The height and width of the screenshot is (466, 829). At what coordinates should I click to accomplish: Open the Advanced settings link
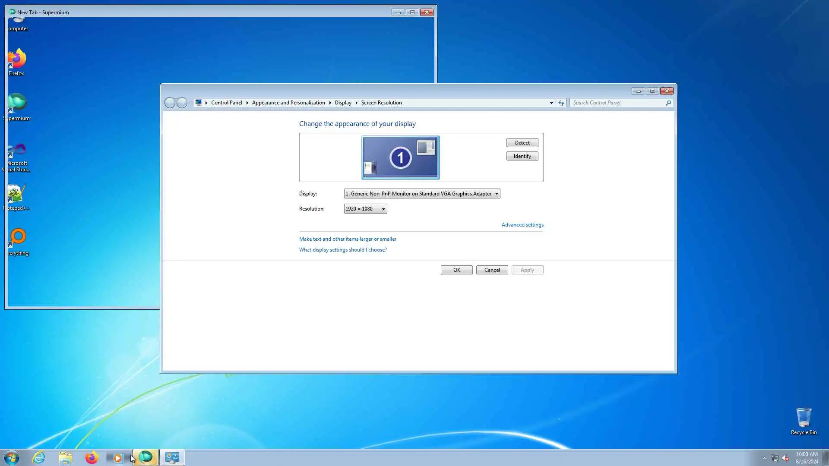522,225
